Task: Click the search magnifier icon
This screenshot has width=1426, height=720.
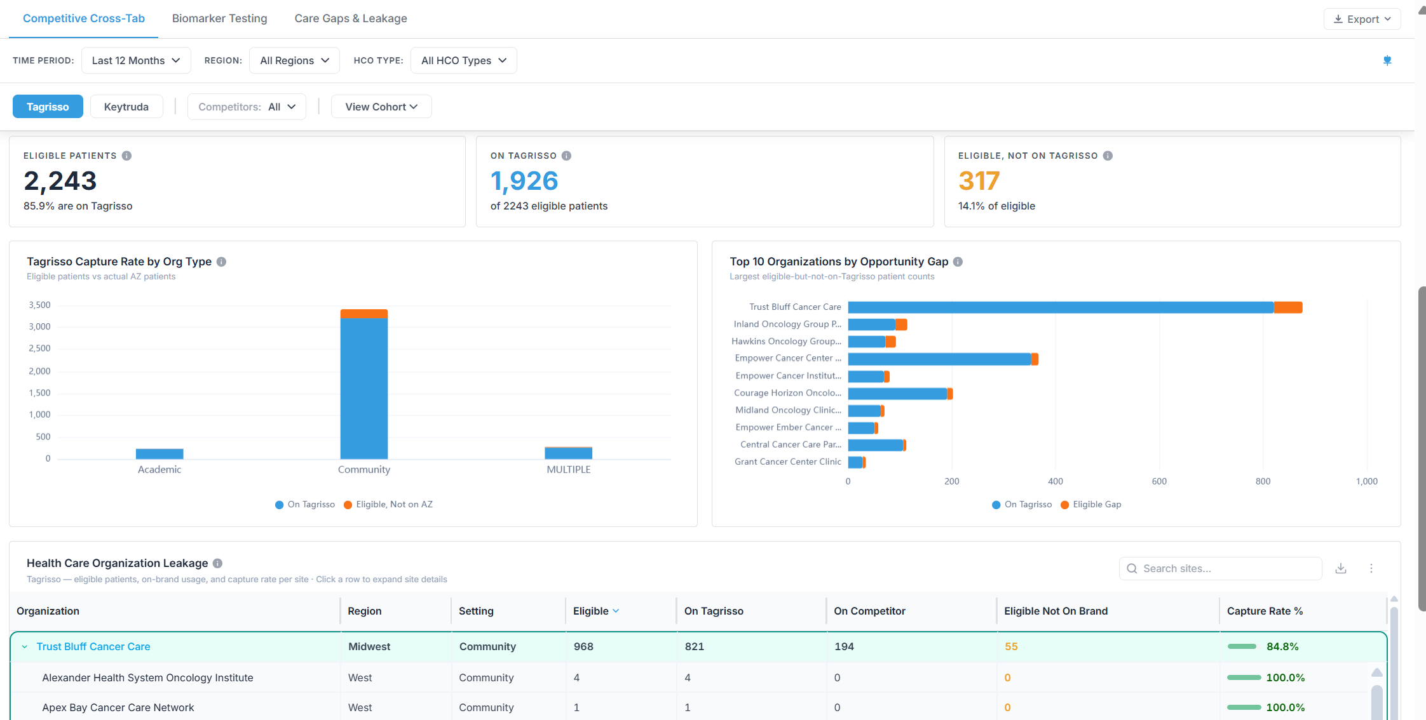Action: [x=1132, y=568]
